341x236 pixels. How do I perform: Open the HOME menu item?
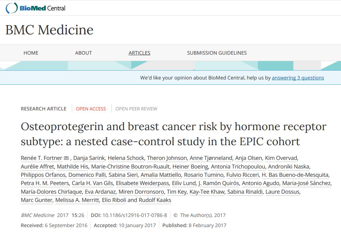click(x=31, y=53)
